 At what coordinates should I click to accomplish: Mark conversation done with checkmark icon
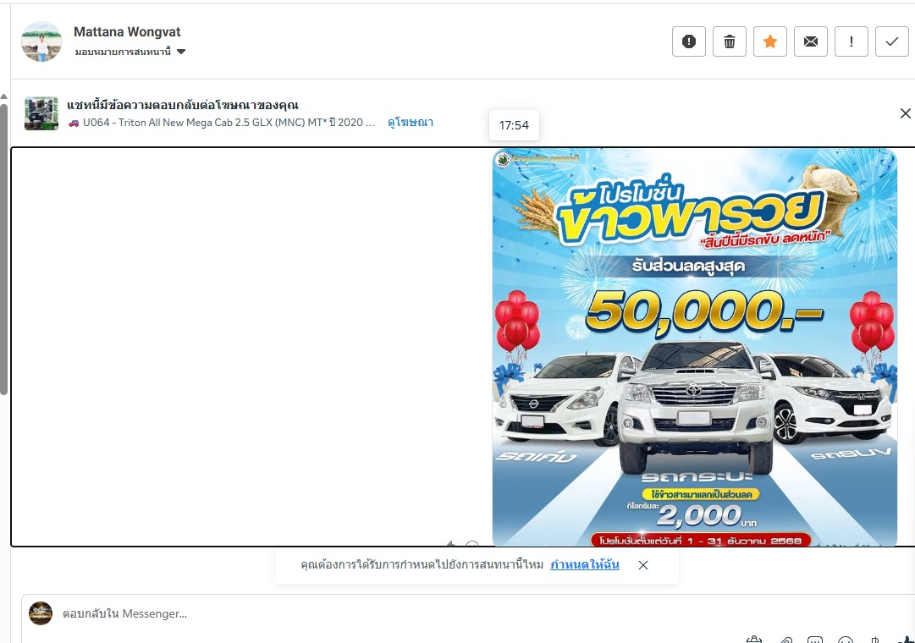pos(891,41)
